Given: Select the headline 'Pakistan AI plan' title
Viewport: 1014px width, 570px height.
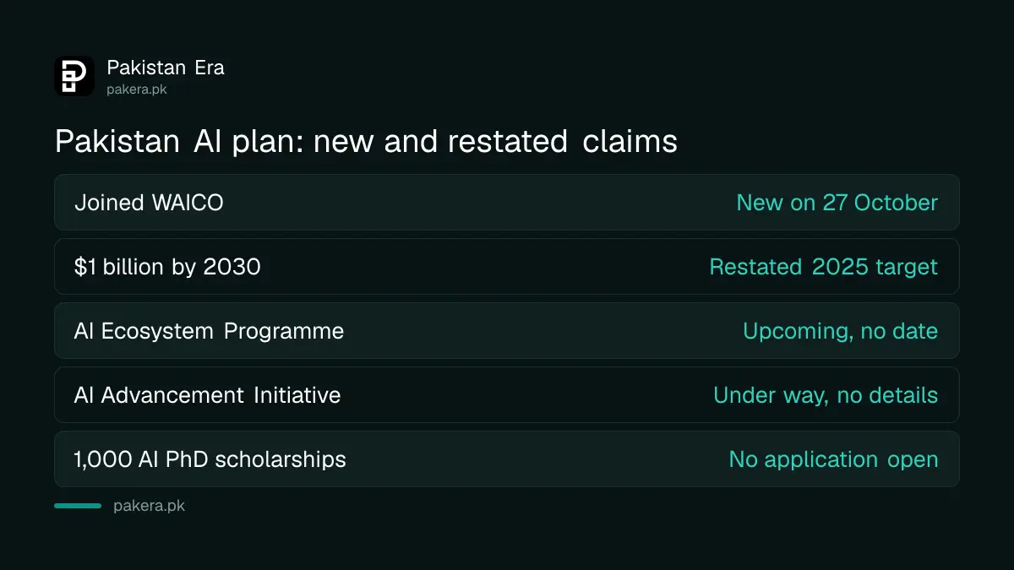Looking at the screenshot, I should click(x=366, y=141).
